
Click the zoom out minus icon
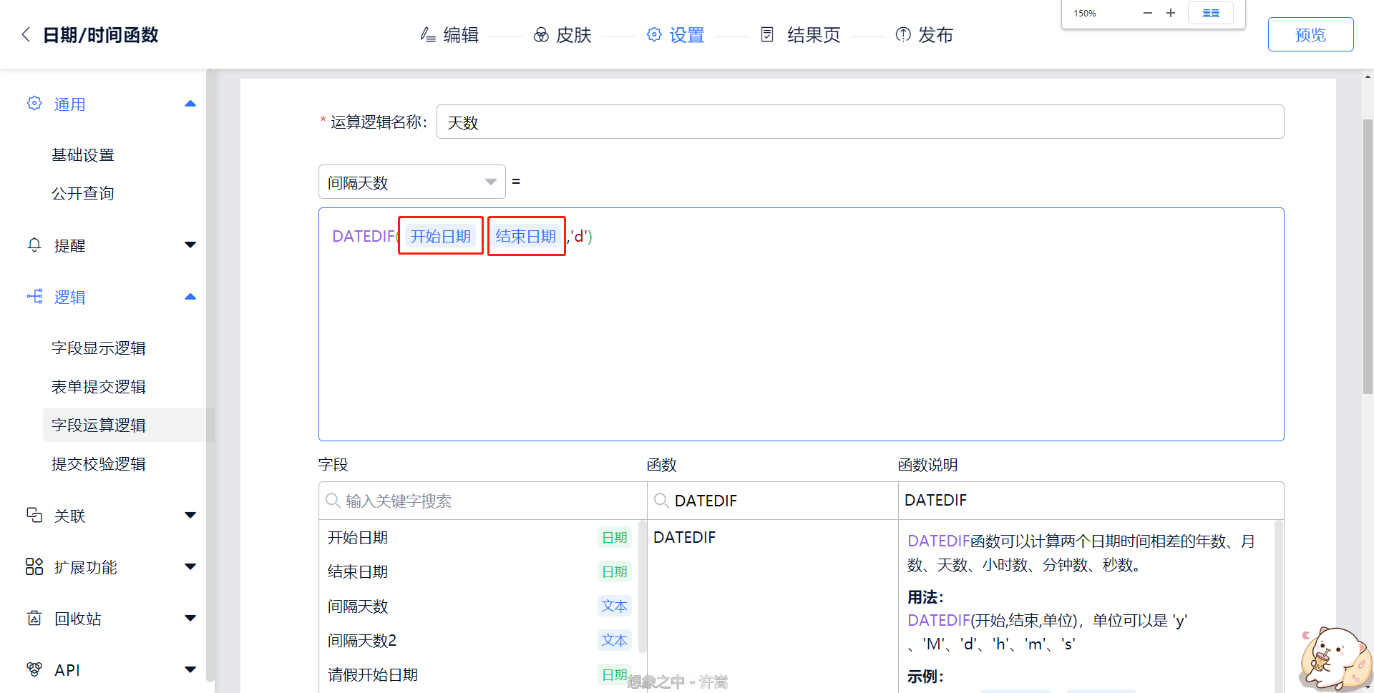point(1148,13)
